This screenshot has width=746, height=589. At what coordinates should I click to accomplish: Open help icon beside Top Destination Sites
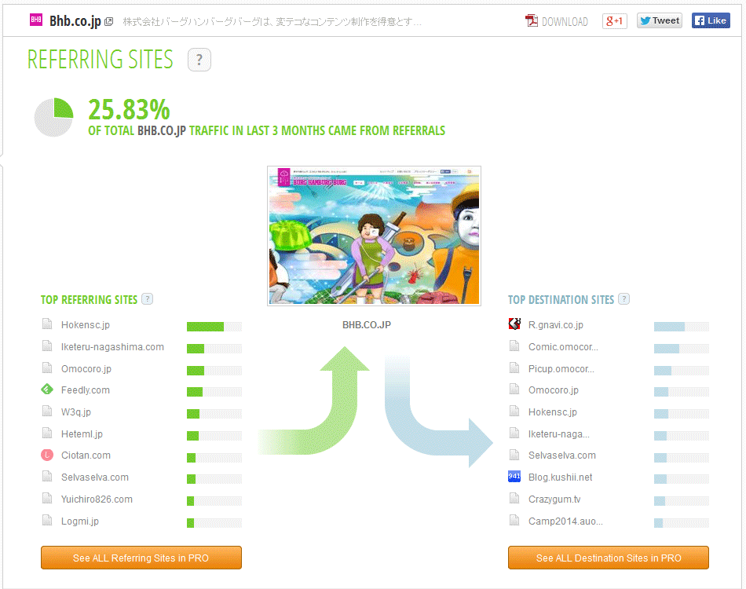623,298
